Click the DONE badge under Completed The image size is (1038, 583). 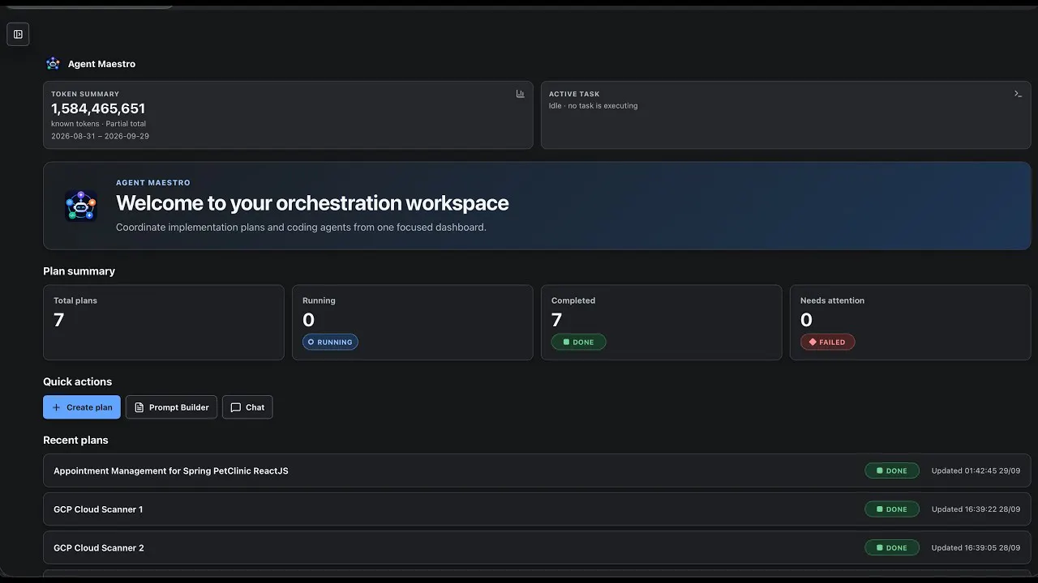pyautogui.click(x=578, y=342)
